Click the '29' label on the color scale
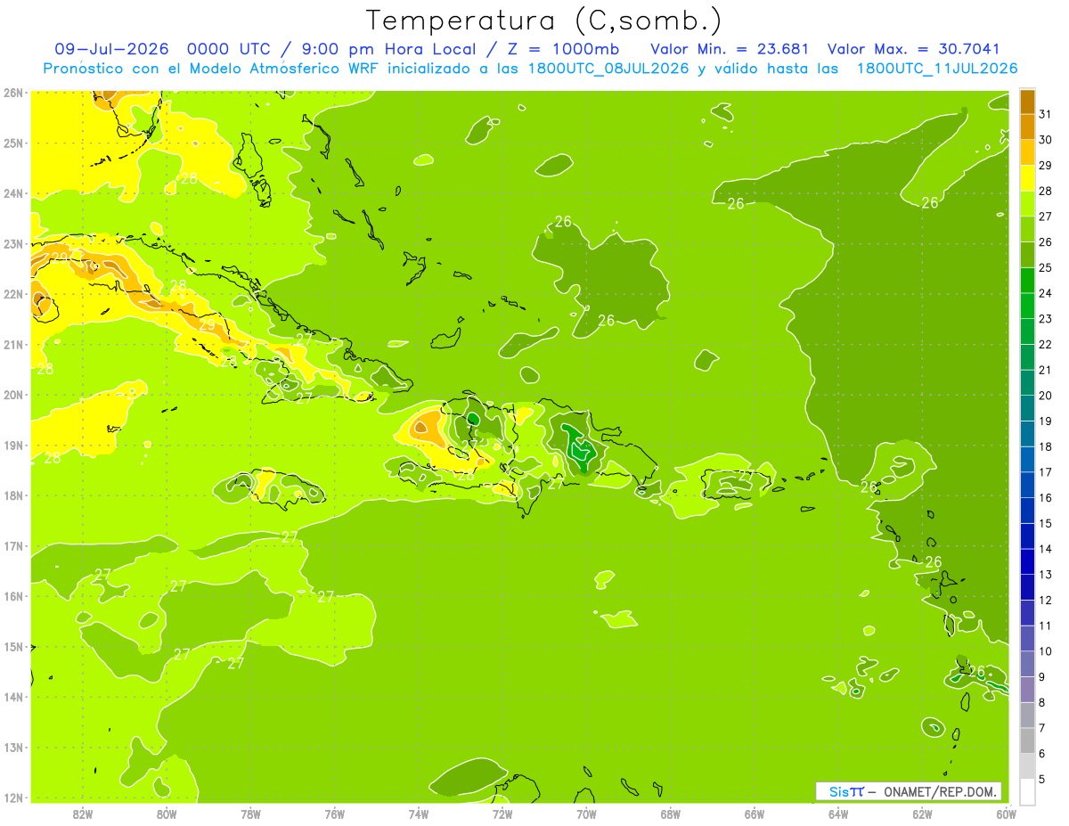Screen dimensions: 1069x826 coord(1046,165)
